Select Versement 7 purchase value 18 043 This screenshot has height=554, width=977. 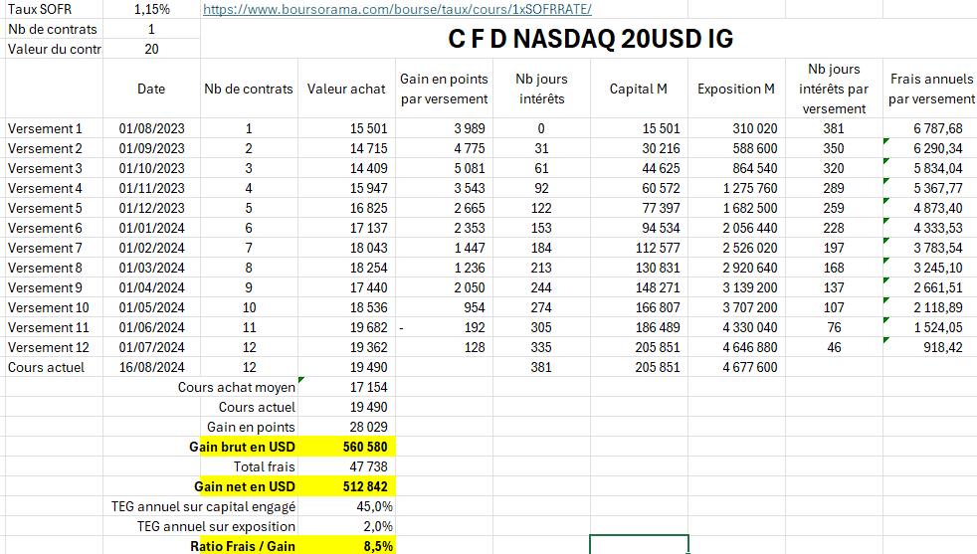pyautogui.click(x=346, y=248)
